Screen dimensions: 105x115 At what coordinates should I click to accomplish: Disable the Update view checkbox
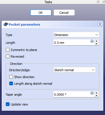[x=7, y=104]
